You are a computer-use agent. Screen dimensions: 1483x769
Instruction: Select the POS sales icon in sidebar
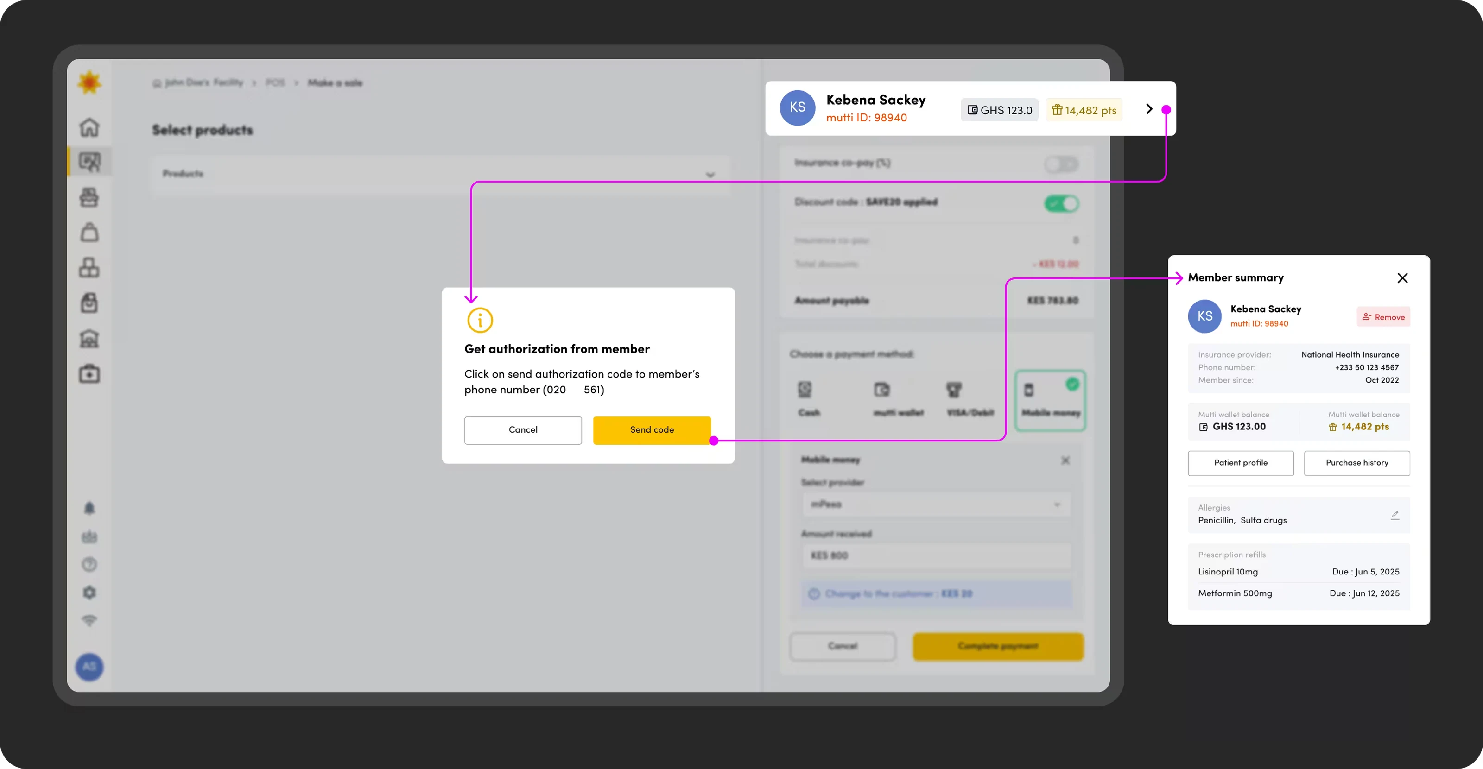(89, 162)
